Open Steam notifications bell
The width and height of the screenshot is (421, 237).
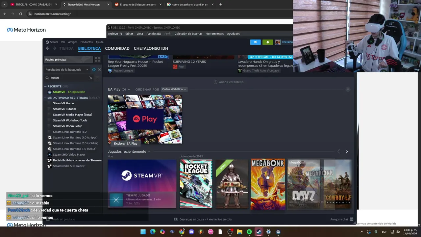pyautogui.click(x=267, y=42)
